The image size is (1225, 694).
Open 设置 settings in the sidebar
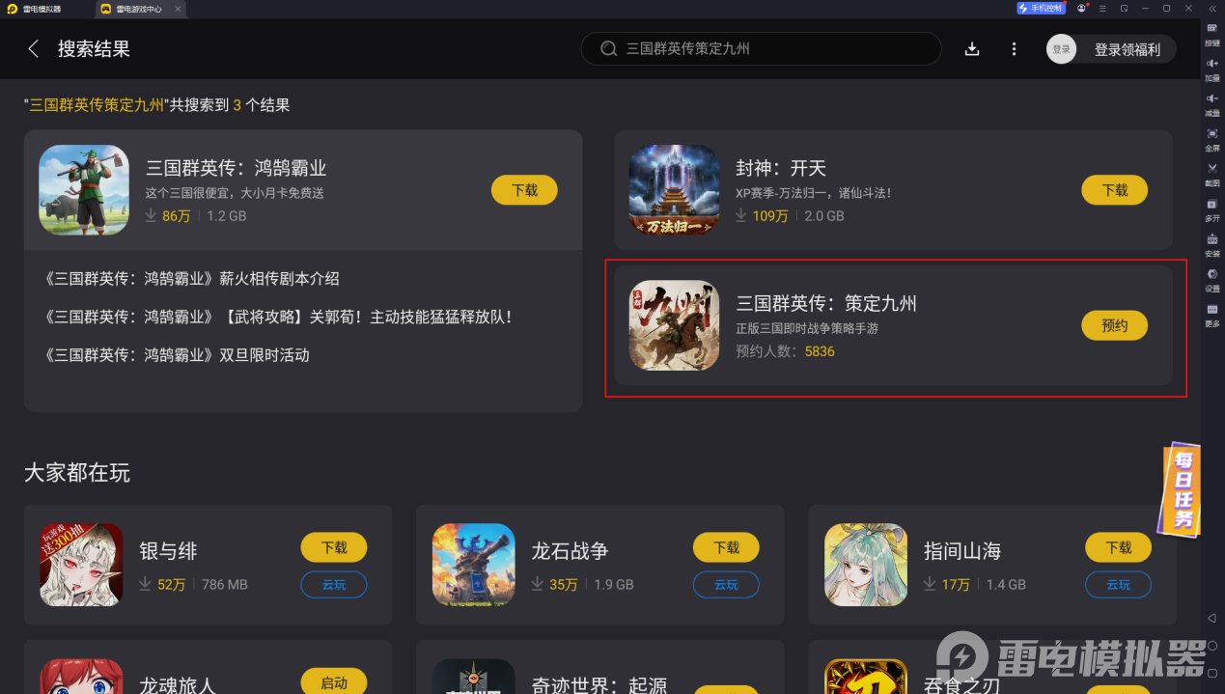click(x=1212, y=280)
